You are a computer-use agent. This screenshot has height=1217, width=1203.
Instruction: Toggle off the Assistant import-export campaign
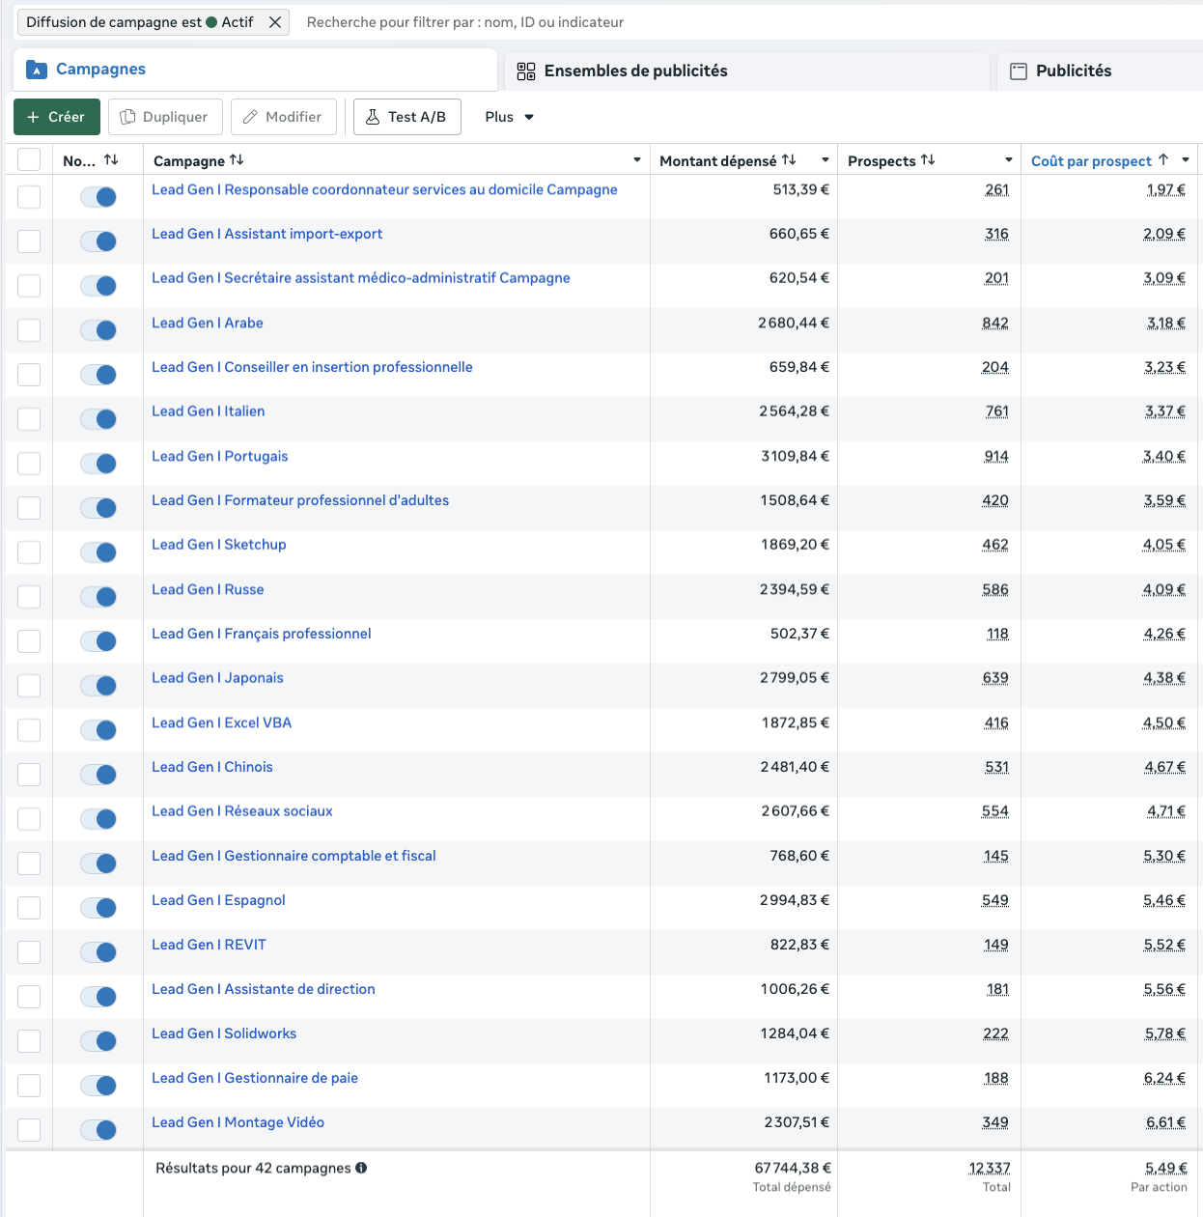tap(98, 241)
